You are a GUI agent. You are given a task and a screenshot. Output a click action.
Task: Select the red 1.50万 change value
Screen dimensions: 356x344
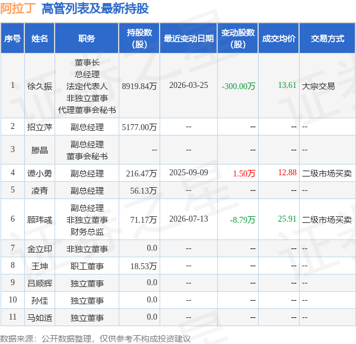click(244, 173)
